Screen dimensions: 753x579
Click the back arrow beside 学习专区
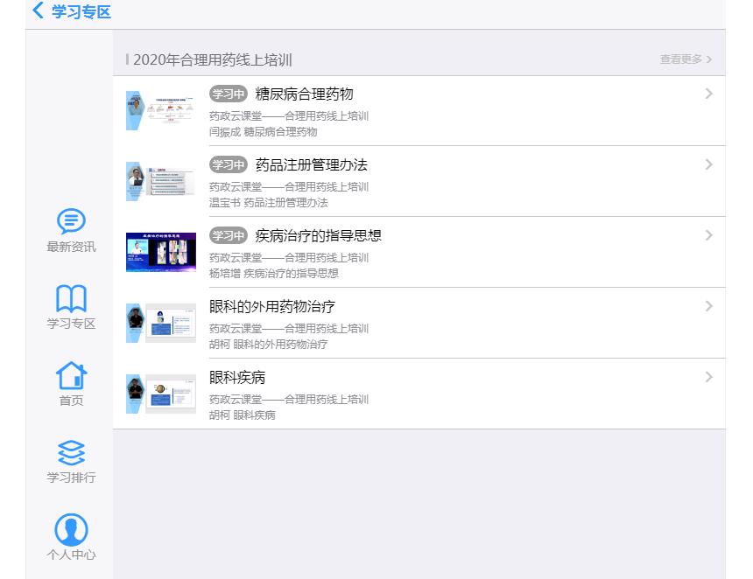[x=38, y=11]
